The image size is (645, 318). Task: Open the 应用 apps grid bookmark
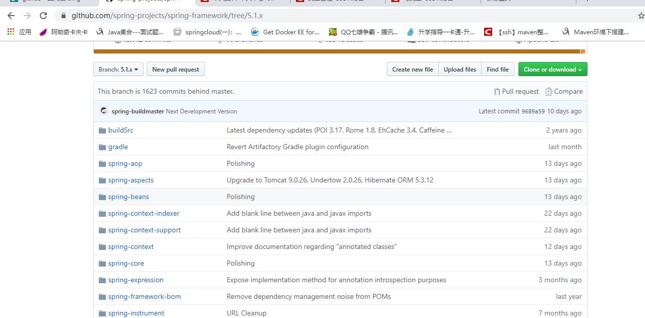tap(19, 32)
